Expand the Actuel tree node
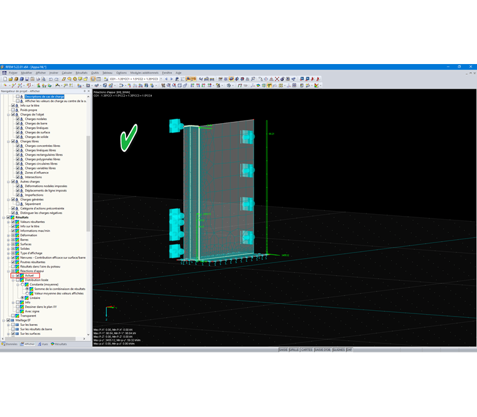Screen dimensions: 477x417 (13, 276)
